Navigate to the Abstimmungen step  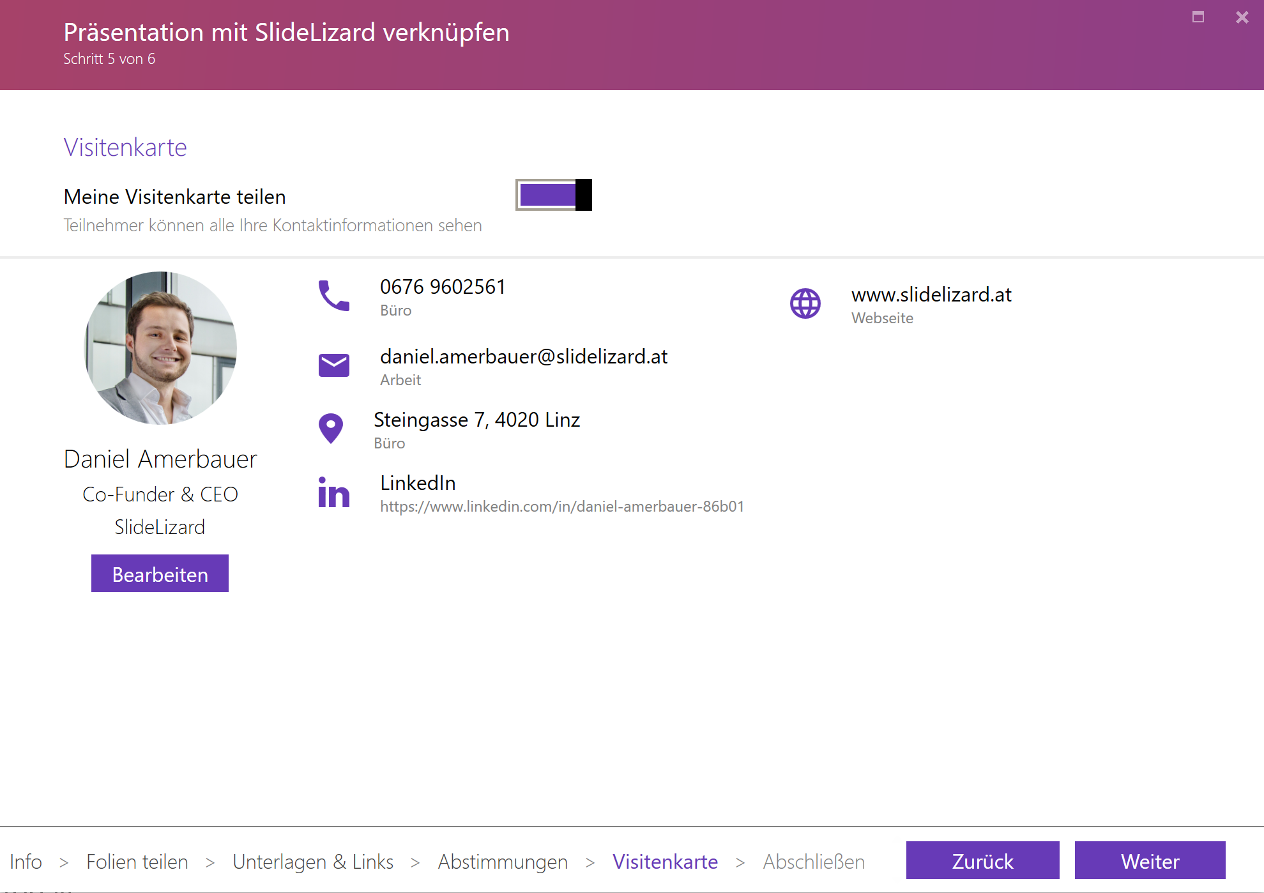click(502, 862)
